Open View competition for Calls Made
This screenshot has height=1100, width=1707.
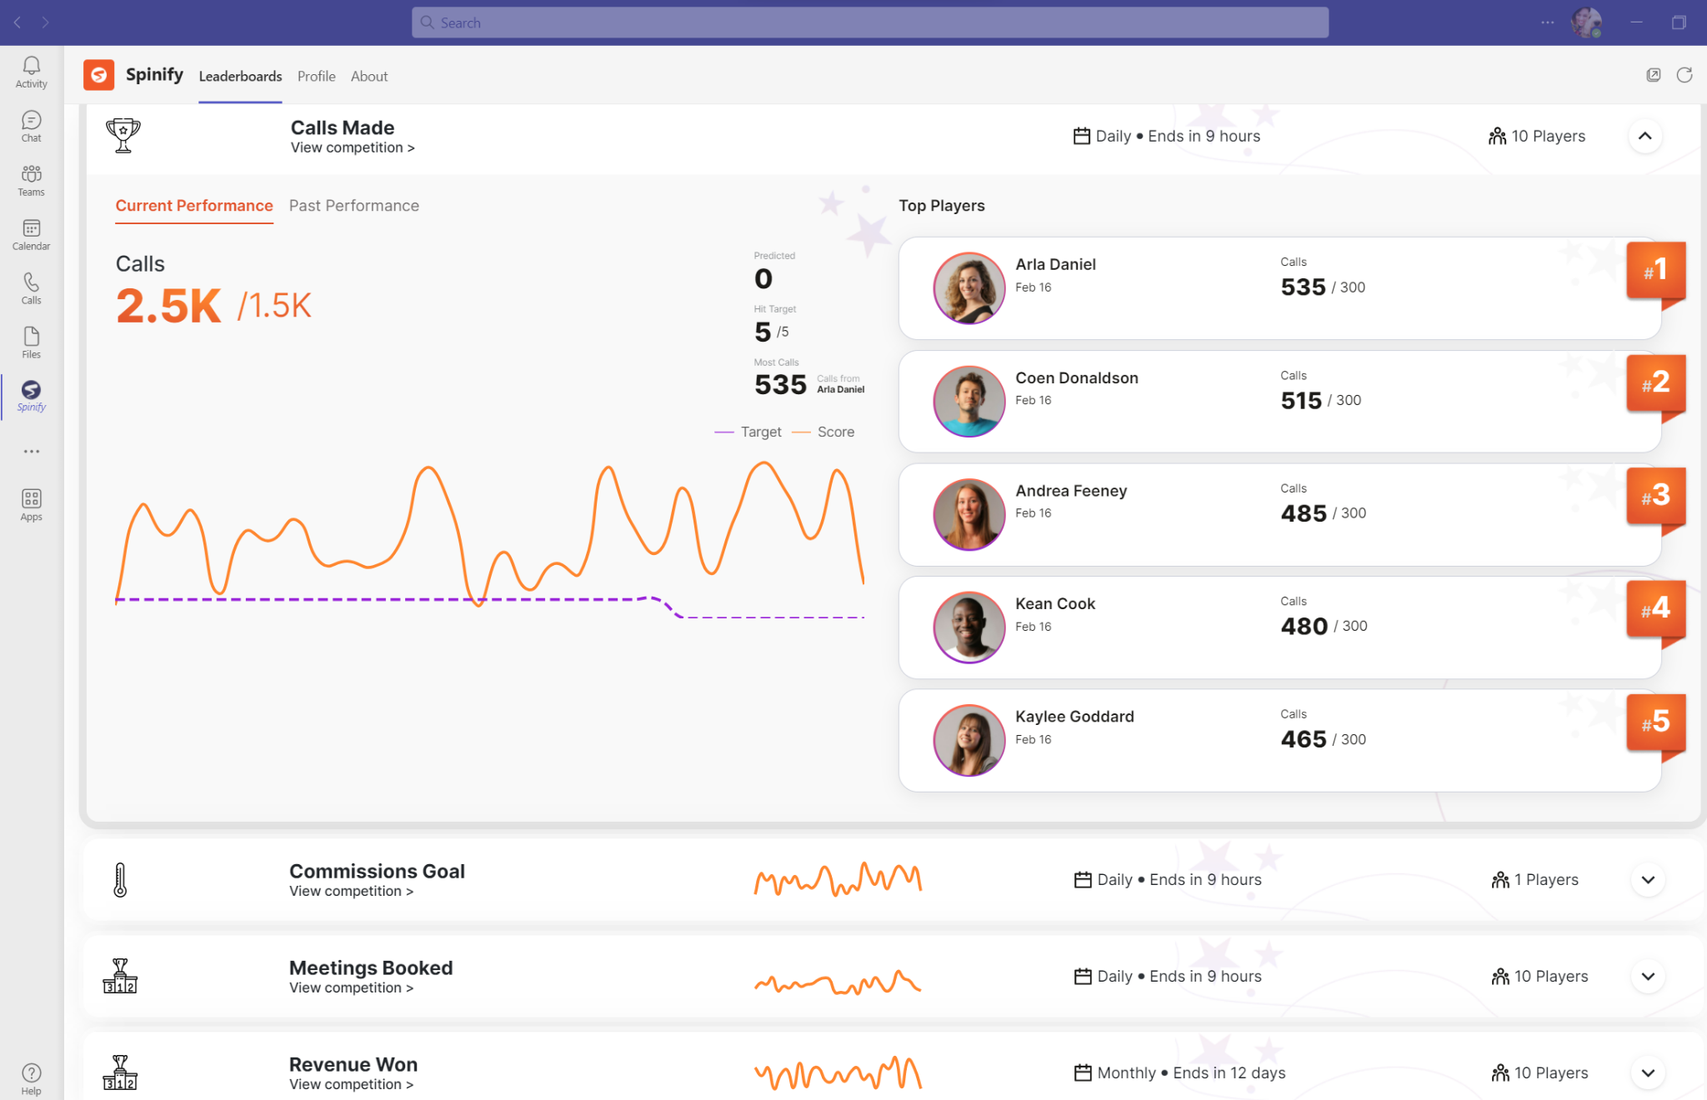point(352,147)
